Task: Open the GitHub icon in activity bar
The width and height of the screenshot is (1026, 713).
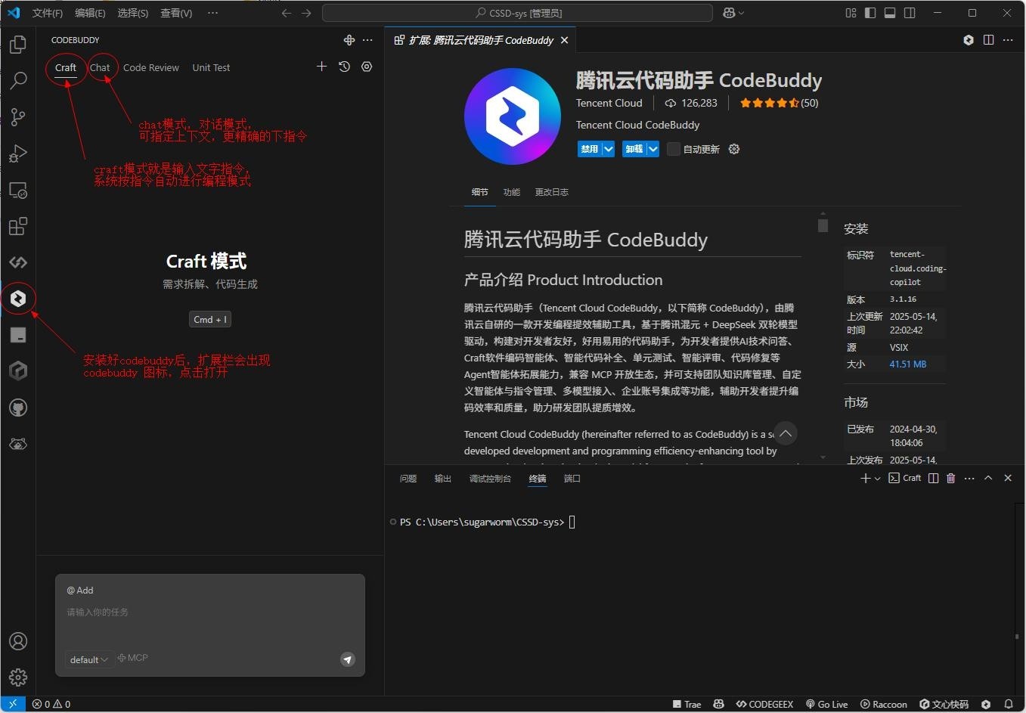Action: click(x=18, y=408)
